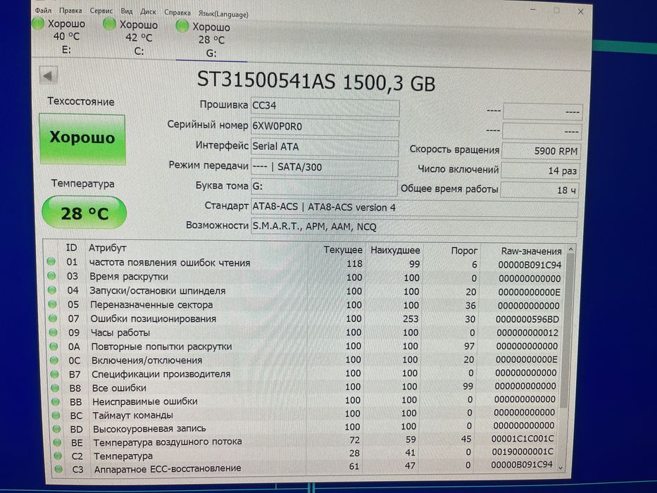Click total working time value 18 ч
The image size is (657, 493).
click(540, 190)
